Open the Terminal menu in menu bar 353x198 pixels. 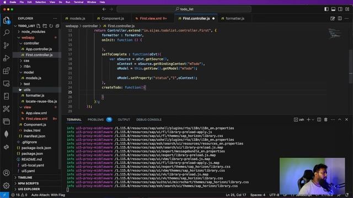pyautogui.click(x=78, y=2)
